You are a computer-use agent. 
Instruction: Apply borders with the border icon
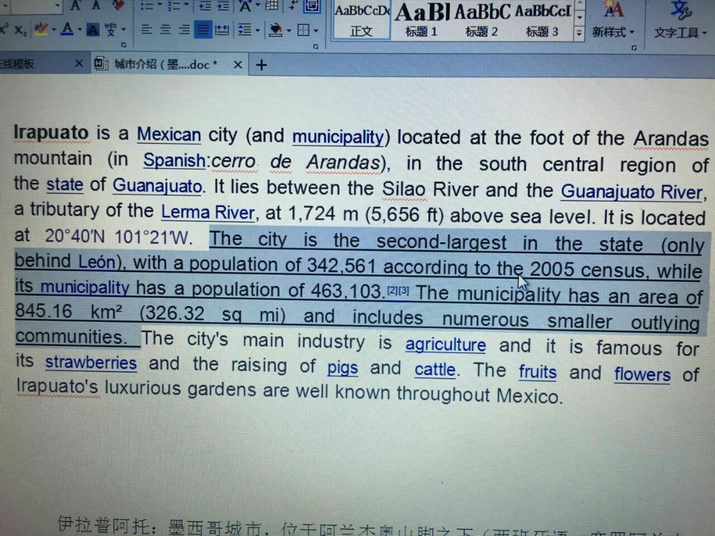pyautogui.click(x=303, y=30)
